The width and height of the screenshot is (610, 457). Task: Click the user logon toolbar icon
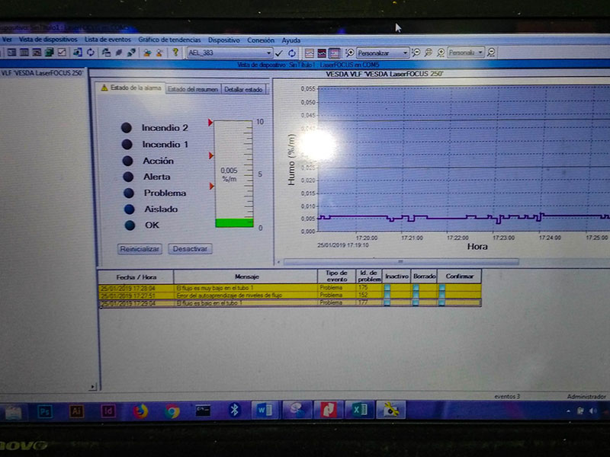(x=147, y=53)
